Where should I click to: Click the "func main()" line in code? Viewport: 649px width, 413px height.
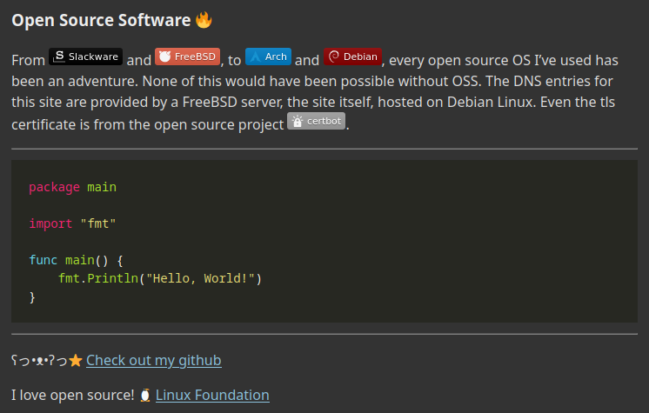(x=77, y=260)
